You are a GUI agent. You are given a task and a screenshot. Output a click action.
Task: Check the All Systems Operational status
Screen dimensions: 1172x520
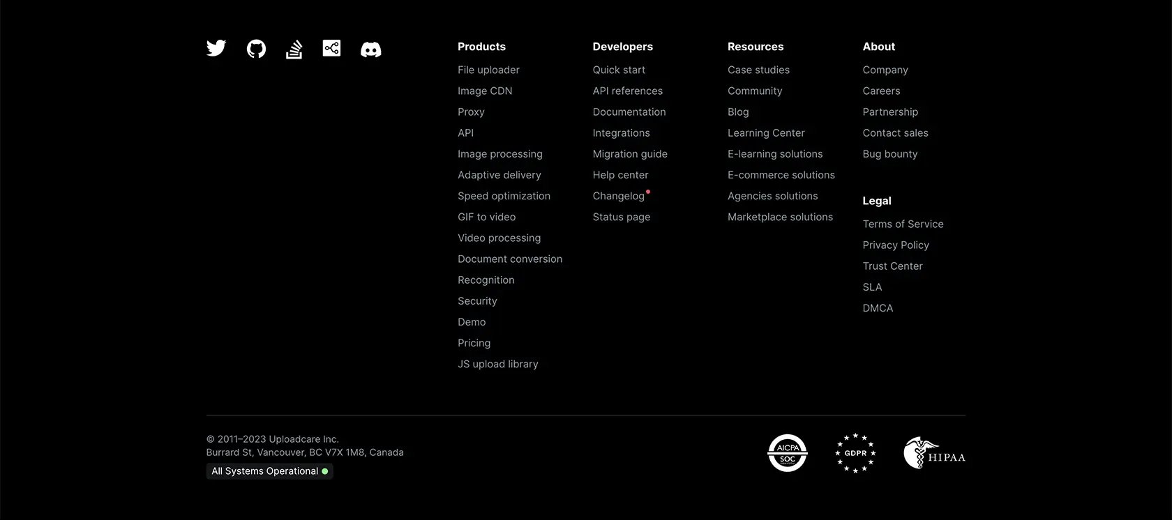pyautogui.click(x=269, y=471)
